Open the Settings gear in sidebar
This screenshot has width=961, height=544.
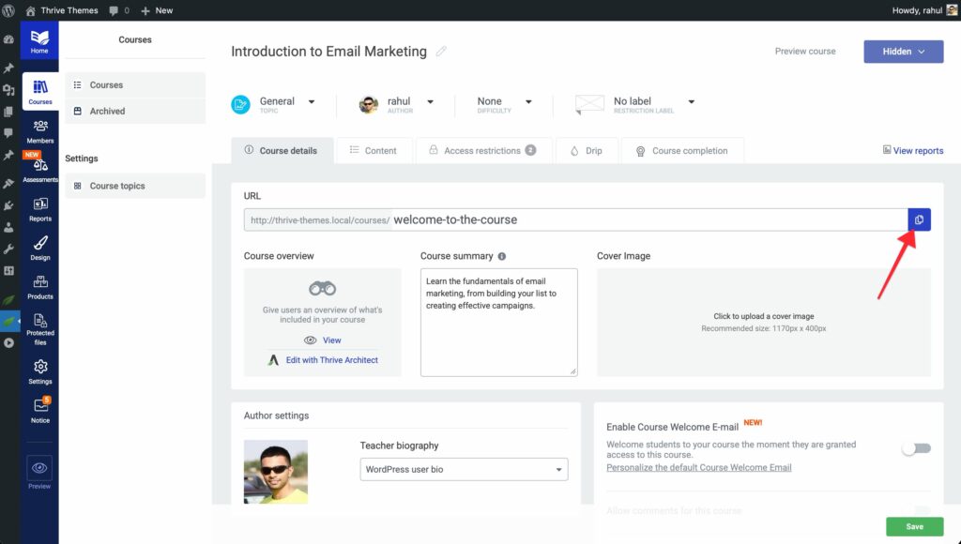pos(40,371)
